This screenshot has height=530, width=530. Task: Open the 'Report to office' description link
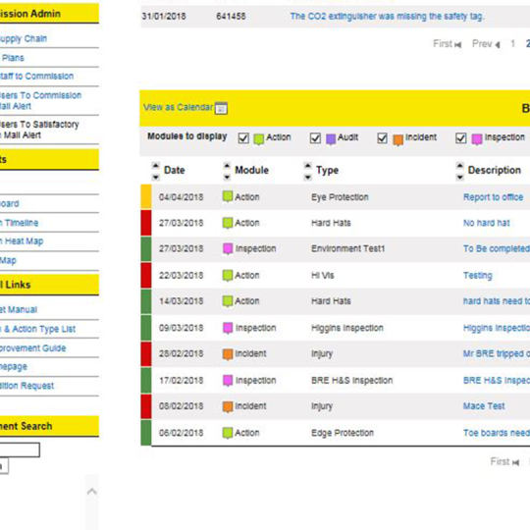tap(493, 197)
